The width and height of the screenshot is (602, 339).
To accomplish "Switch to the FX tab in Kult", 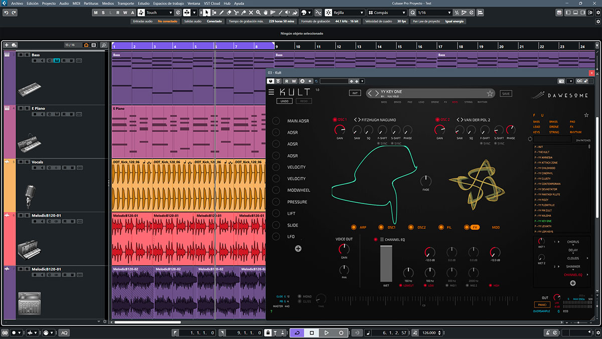I will [x=474, y=228].
